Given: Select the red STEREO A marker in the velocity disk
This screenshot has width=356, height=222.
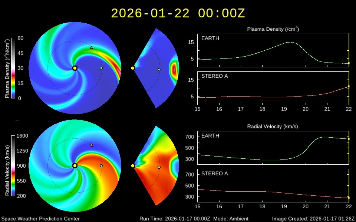Looking at the screenshot, I should [92, 145].
